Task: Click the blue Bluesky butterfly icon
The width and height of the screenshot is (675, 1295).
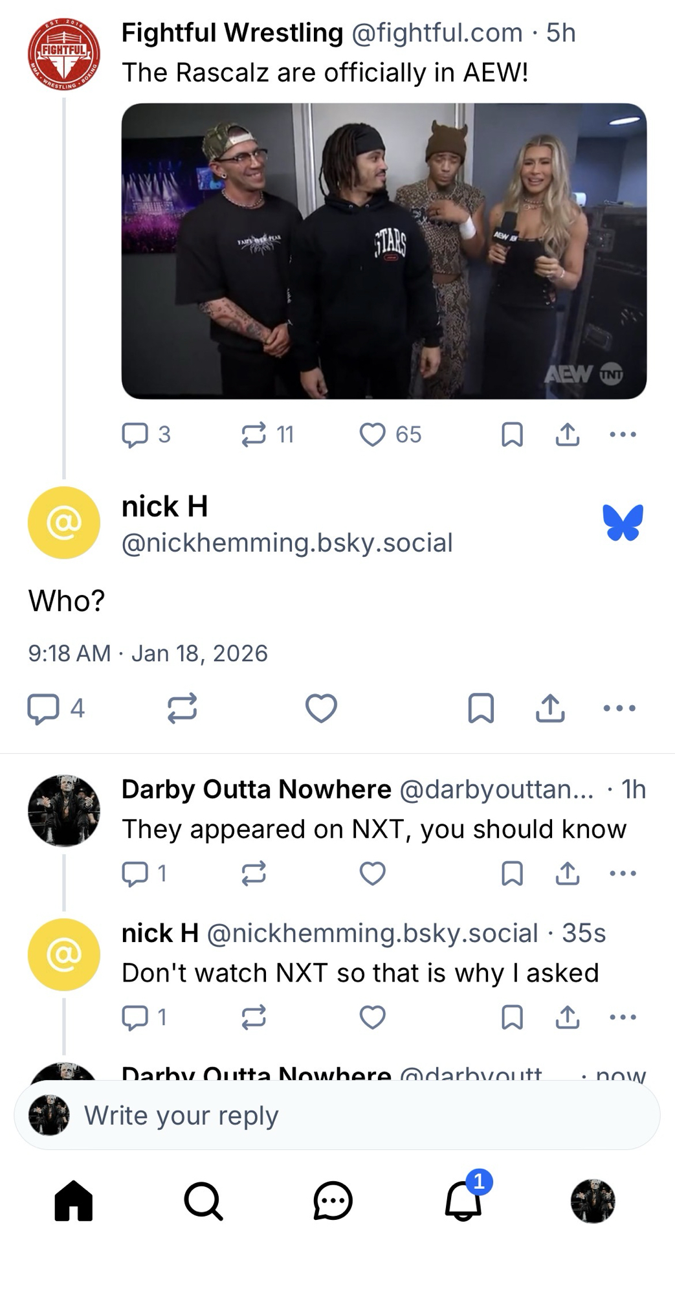Action: [623, 522]
